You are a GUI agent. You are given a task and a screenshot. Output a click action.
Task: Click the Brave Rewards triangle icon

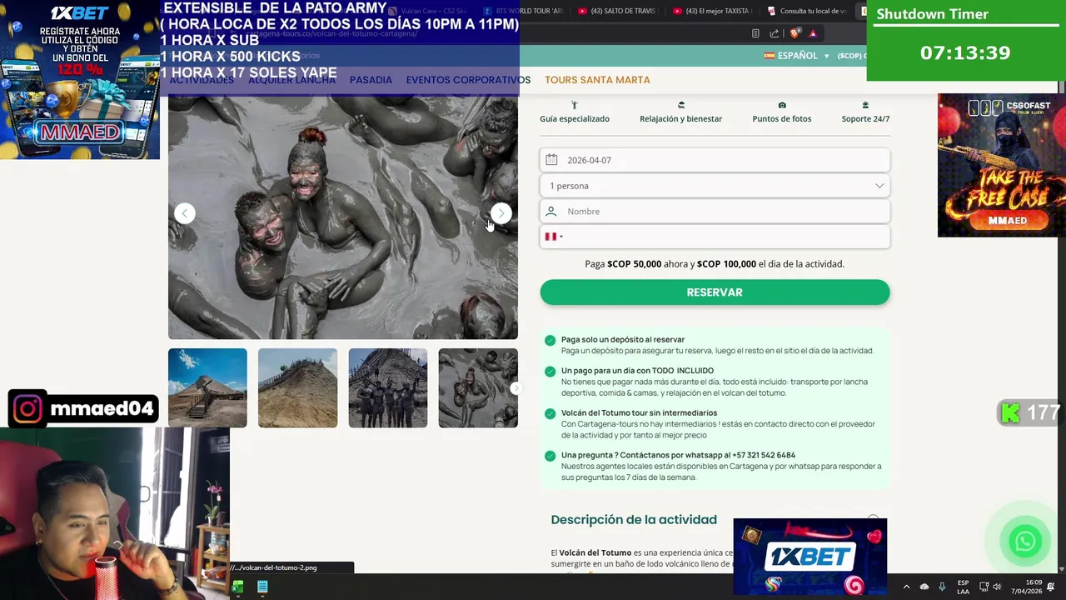pyautogui.click(x=813, y=33)
